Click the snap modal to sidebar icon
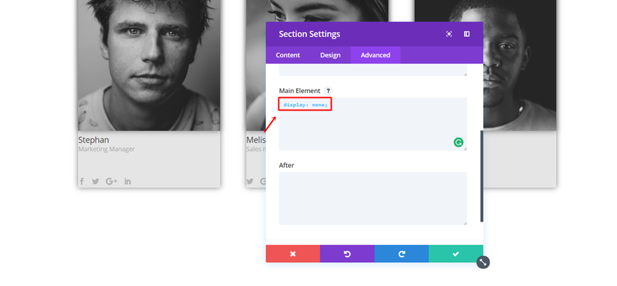The height and width of the screenshot is (286, 617). (466, 34)
